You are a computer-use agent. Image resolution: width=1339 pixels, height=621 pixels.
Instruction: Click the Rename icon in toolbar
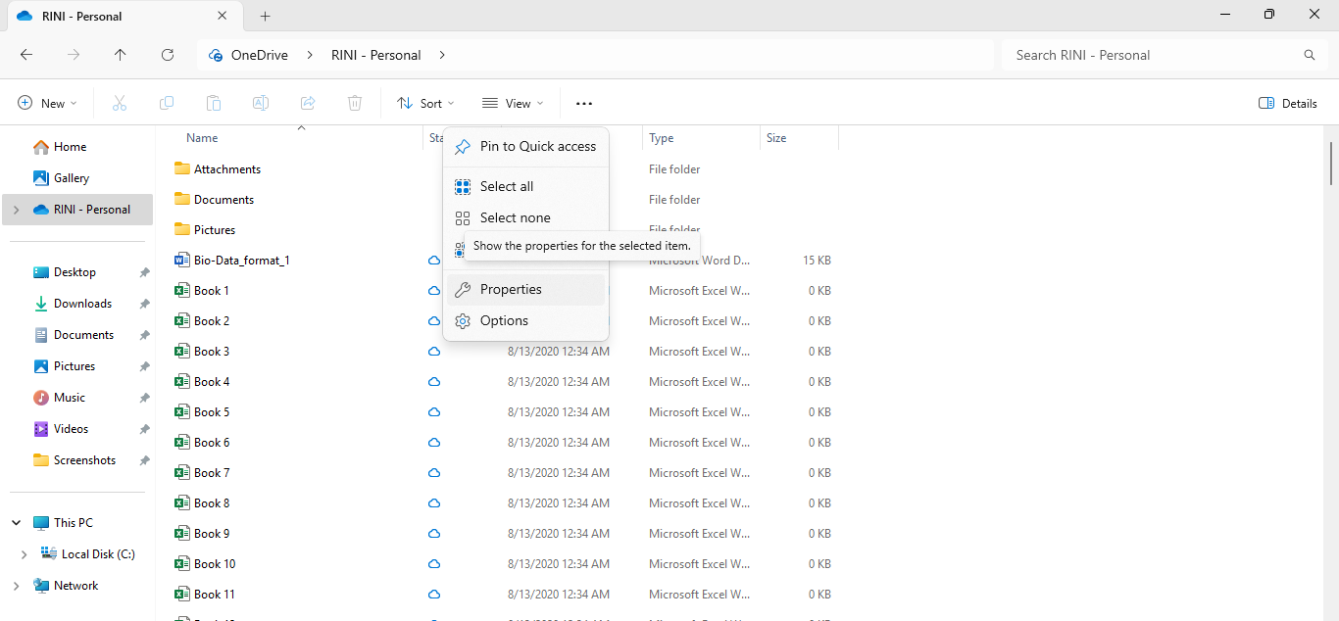[261, 103]
